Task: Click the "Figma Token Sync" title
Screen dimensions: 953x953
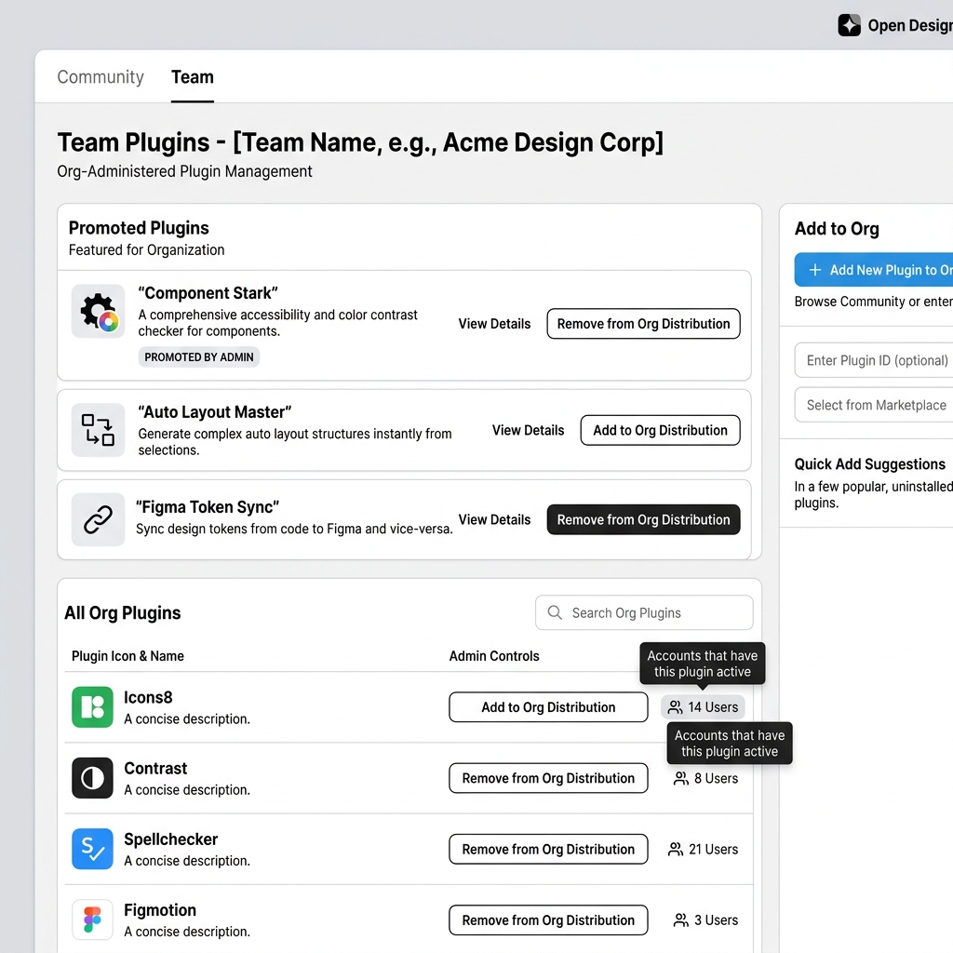Action: coord(208,507)
